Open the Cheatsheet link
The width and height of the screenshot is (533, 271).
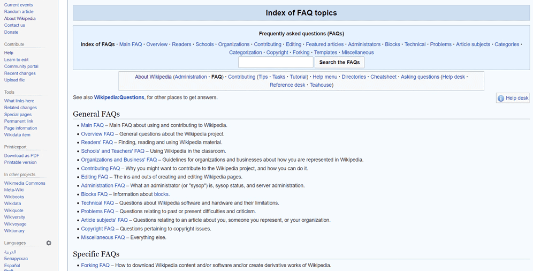(384, 77)
